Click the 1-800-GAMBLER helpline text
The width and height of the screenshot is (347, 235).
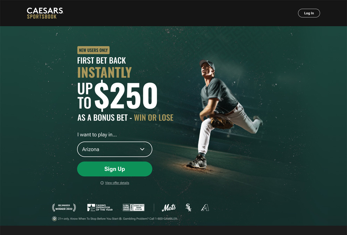tap(166, 219)
